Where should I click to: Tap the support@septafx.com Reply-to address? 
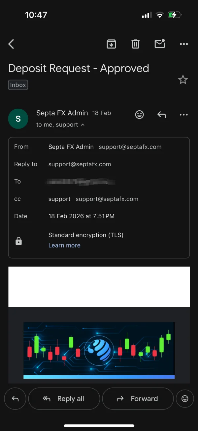tap(80, 164)
